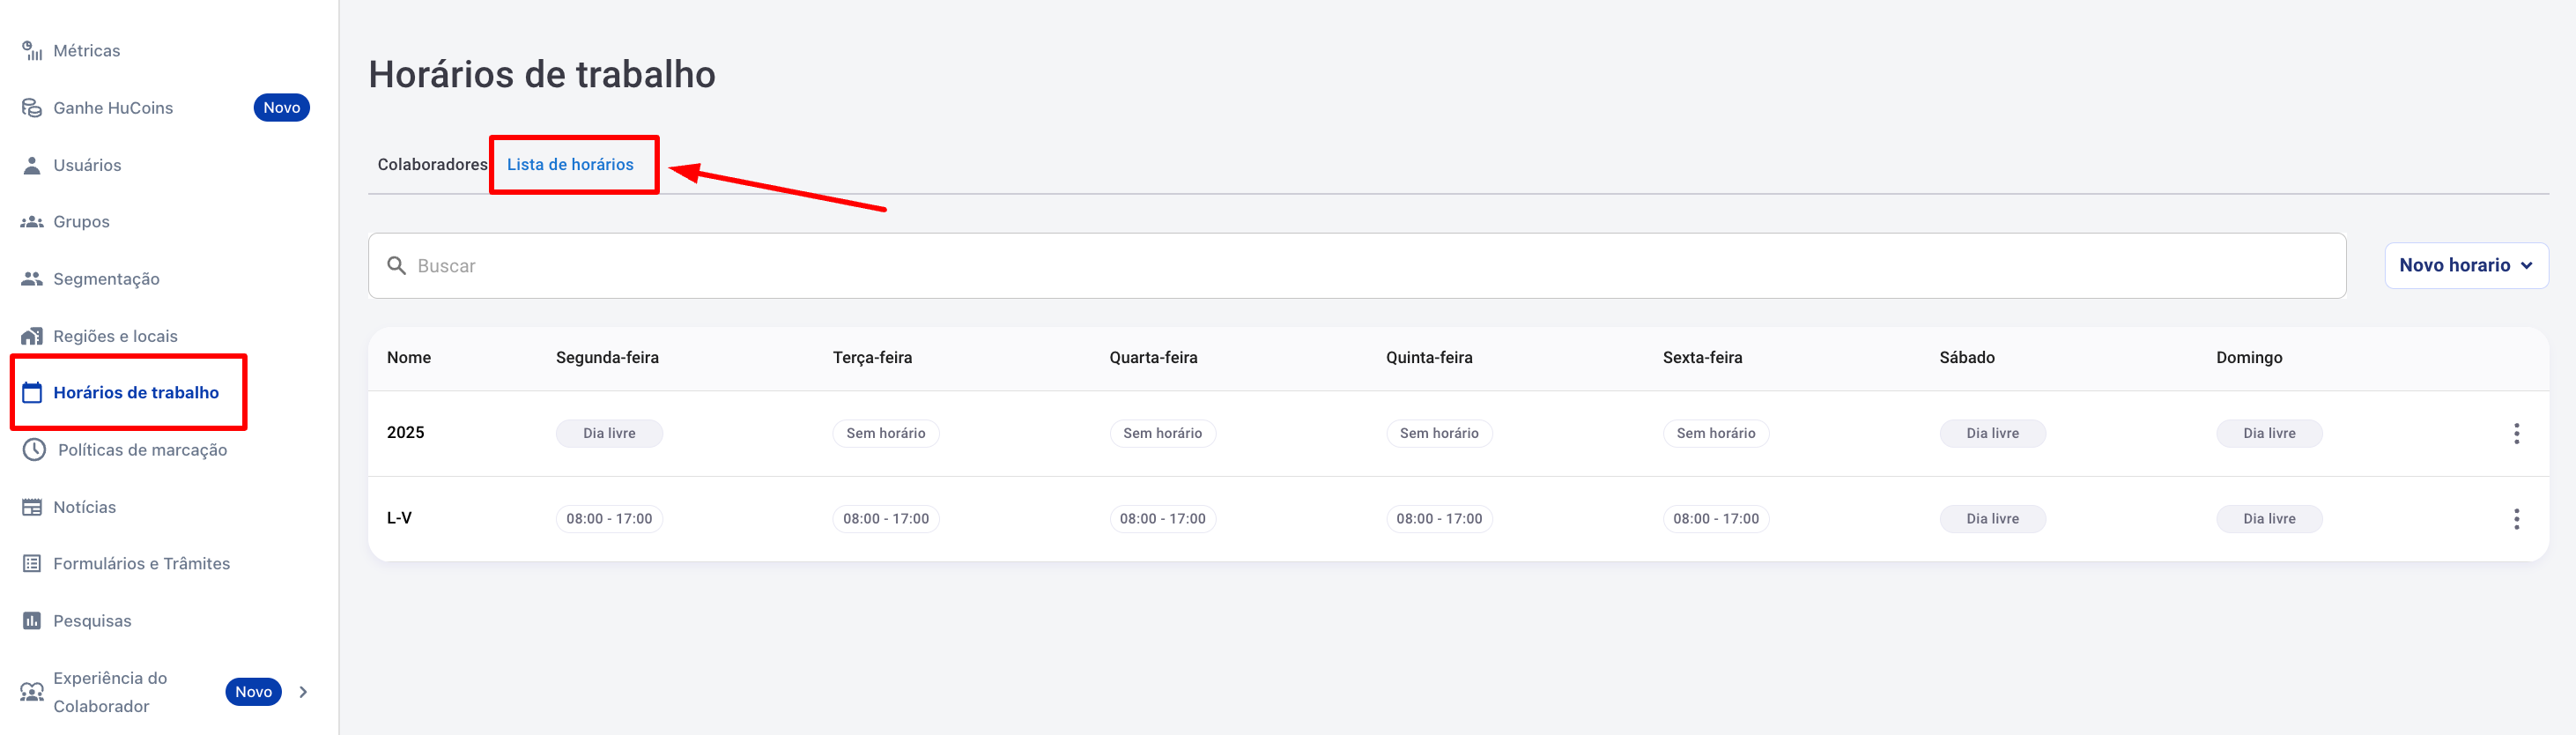Viewport: 2576px width, 735px height.
Task: Open Segmentação in the sidebar
Action: pyautogui.click(x=106, y=279)
